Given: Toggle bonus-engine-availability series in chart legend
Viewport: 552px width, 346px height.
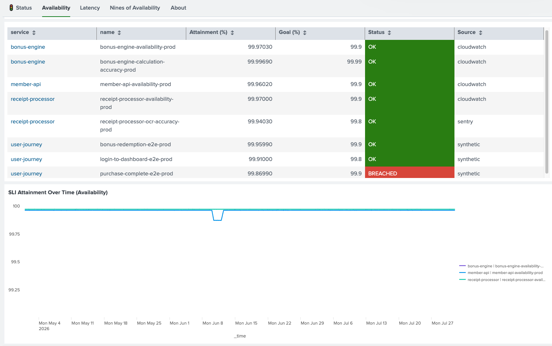Looking at the screenshot, I should pyautogui.click(x=501, y=266).
